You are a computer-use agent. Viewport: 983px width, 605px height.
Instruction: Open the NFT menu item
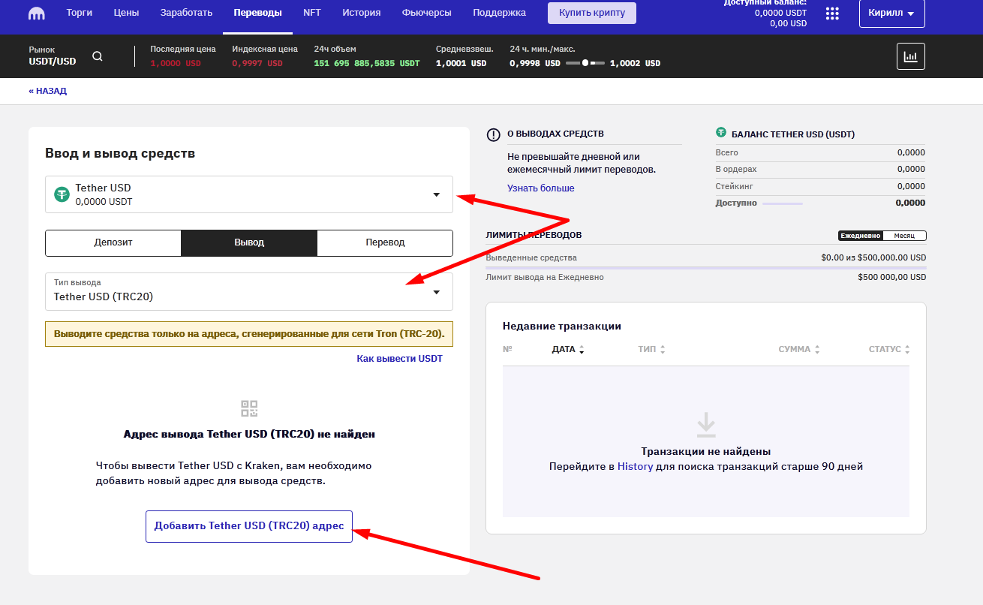click(312, 13)
